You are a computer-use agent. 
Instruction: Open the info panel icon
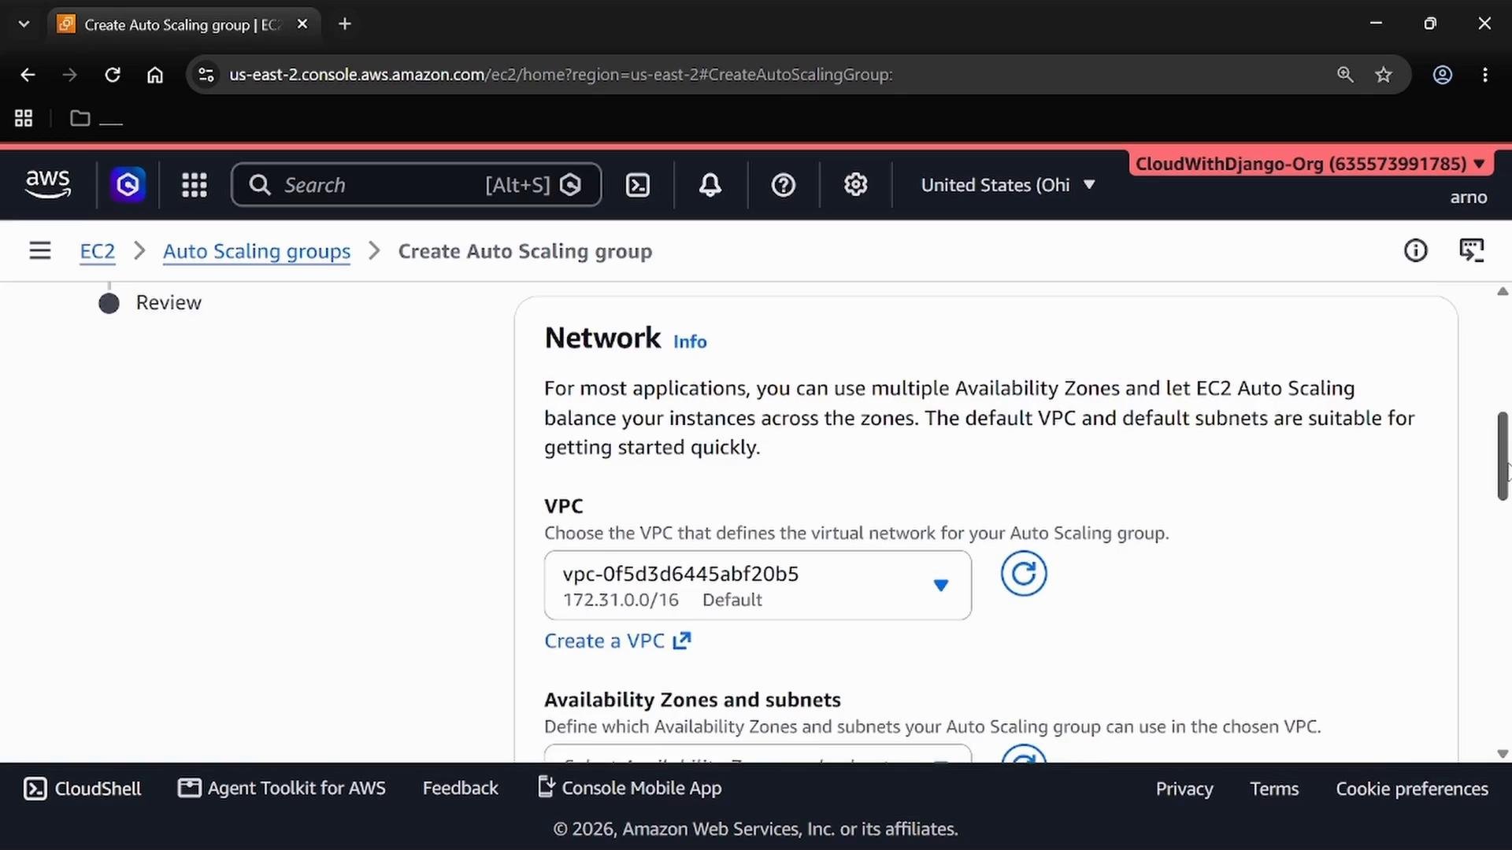point(1415,251)
